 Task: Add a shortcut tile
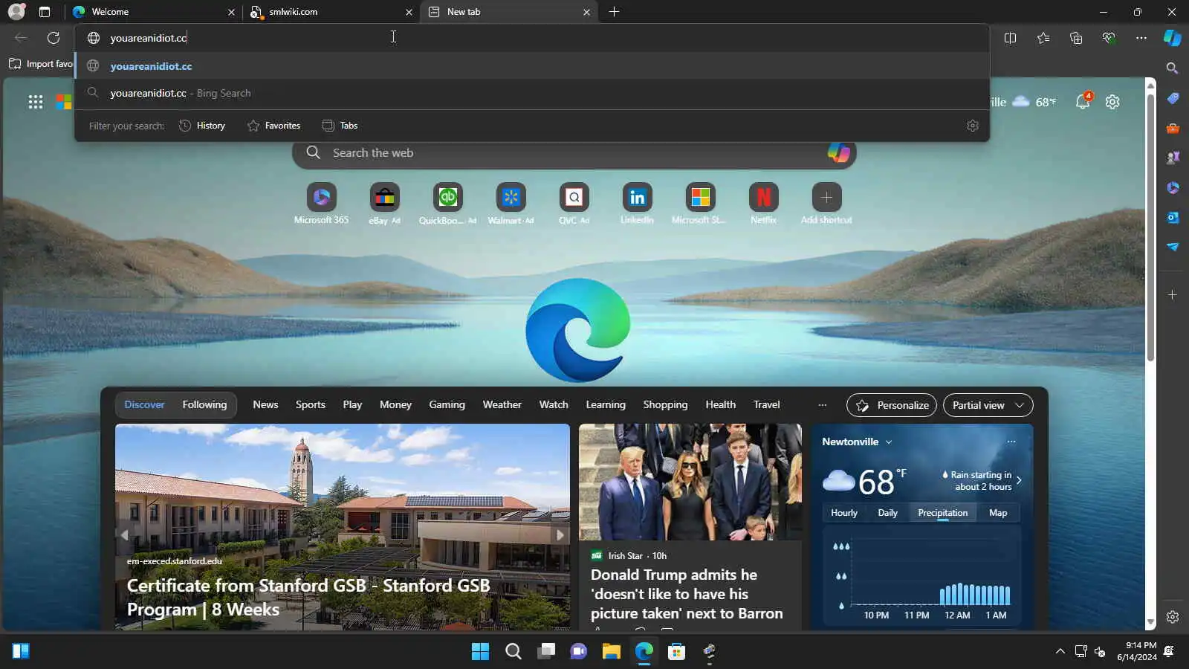click(x=826, y=204)
